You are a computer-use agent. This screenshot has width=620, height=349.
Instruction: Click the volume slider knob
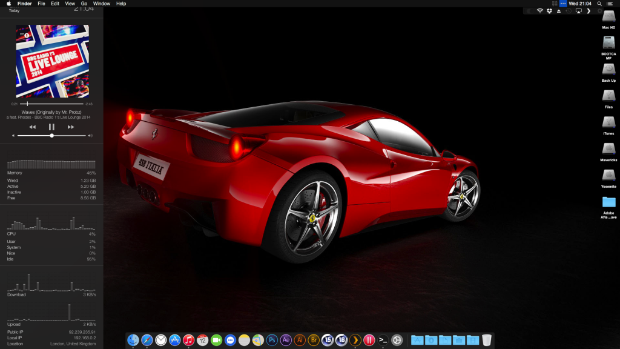pos(52,136)
